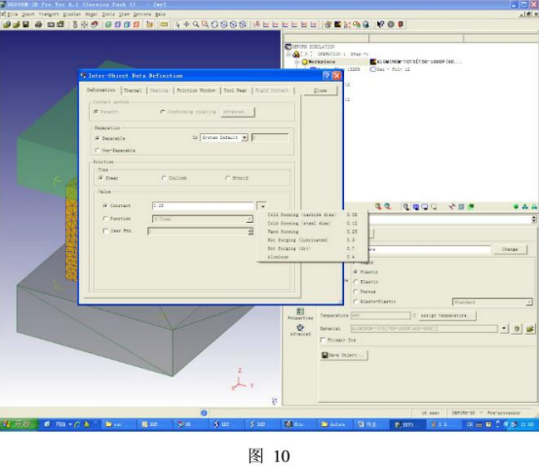539x467 pixels.
Task: Open the Standard dropdown beside Elasto-Plastic
Action: point(528,302)
